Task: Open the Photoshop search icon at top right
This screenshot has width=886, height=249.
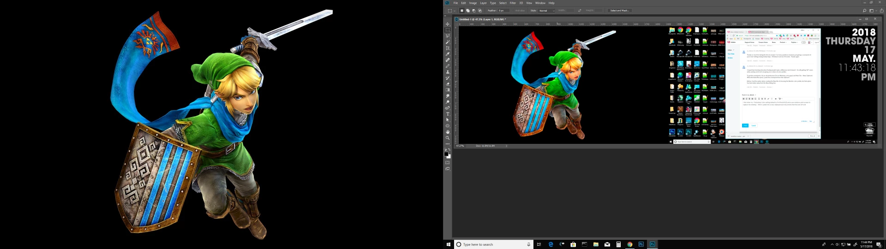Action: click(x=864, y=11)
